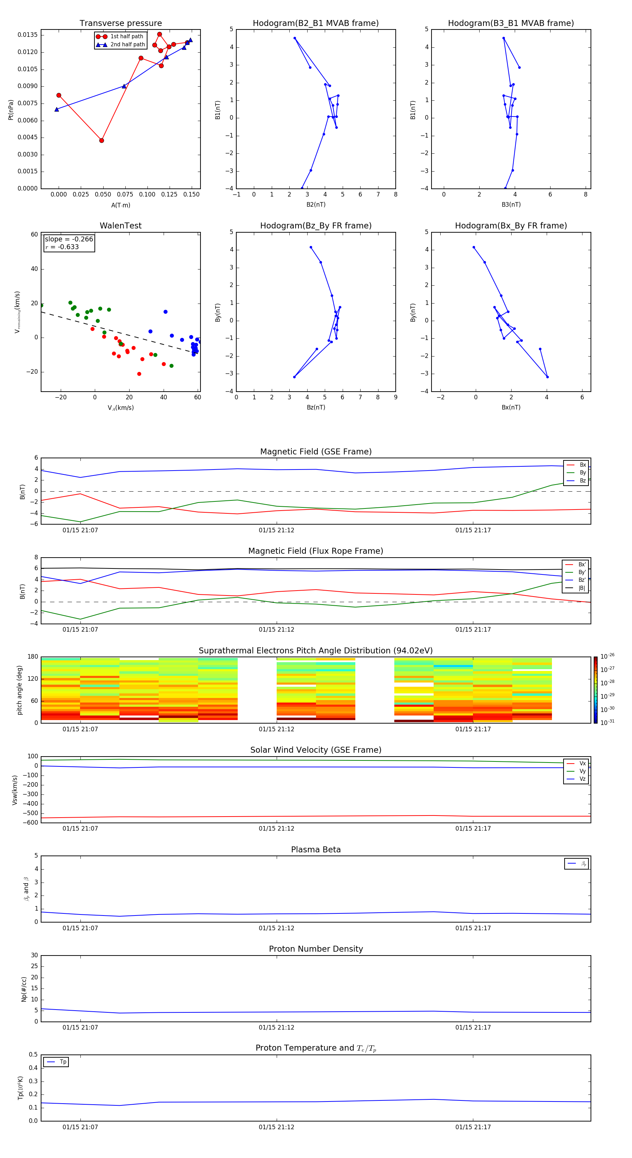
Task: Click the 'B2(nT)' x-axis label
Action: pyautogui.click(x=316, y=205)
